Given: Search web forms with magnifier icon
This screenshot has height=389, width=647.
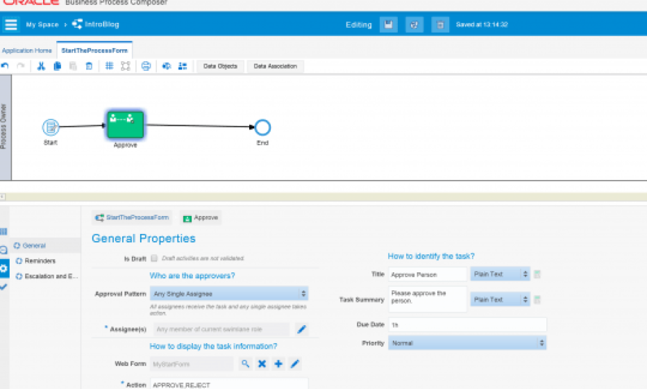Looking at the screenshot, I should click(x=246, y=364).
